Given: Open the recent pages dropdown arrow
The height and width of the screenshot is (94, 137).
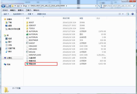Looking at the screenshot, I should [x=10, y=6].
